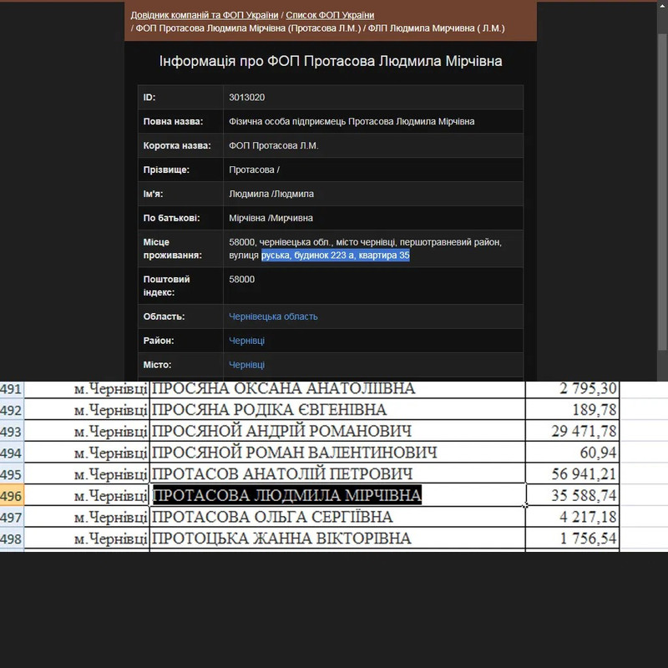Screen dimensions: 668x668
Task: Click the 'По батькові:' label cell
Action: click(180, 218)
